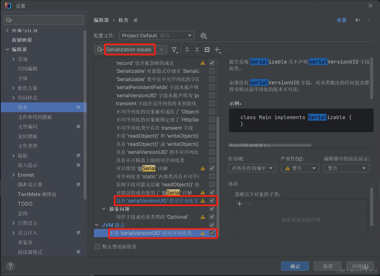Check 默认禁用新检查 checkbox
This screenshot has height=276, width=380.
[x=97, y=247]
